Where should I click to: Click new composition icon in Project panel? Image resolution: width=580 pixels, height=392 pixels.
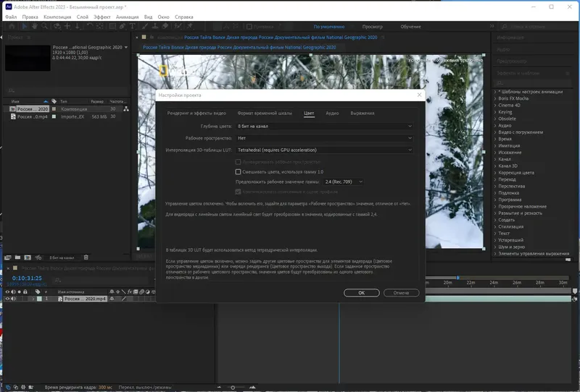click(x=28, y=257)
